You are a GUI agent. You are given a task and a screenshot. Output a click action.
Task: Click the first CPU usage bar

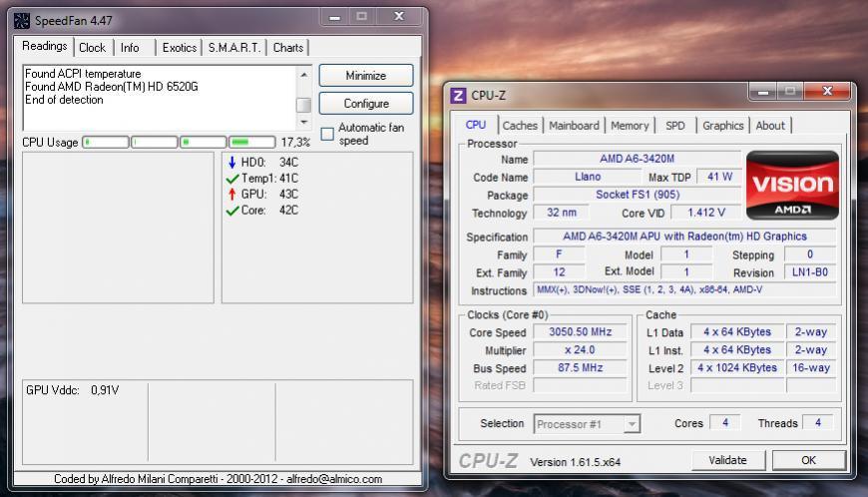(106, 143)
